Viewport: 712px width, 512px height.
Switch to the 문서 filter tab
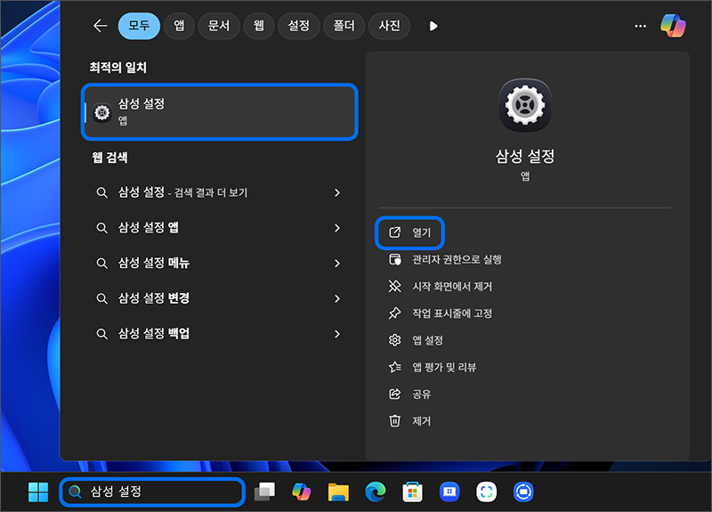219,26
